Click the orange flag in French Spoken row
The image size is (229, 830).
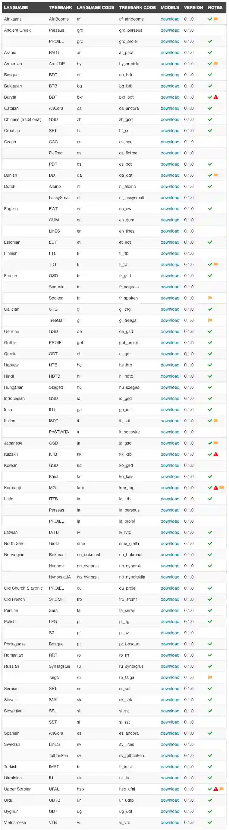pos(210,298)
